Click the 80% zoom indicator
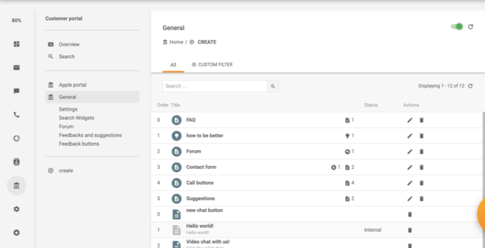 tap(16, 21)
